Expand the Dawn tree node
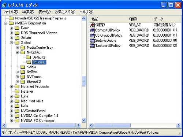This screenshot has width=183, height=137. point(11,28)
